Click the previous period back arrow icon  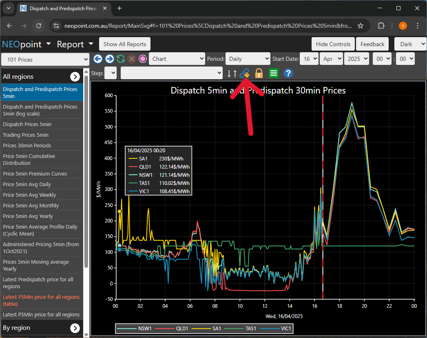[x=97, y=59]
